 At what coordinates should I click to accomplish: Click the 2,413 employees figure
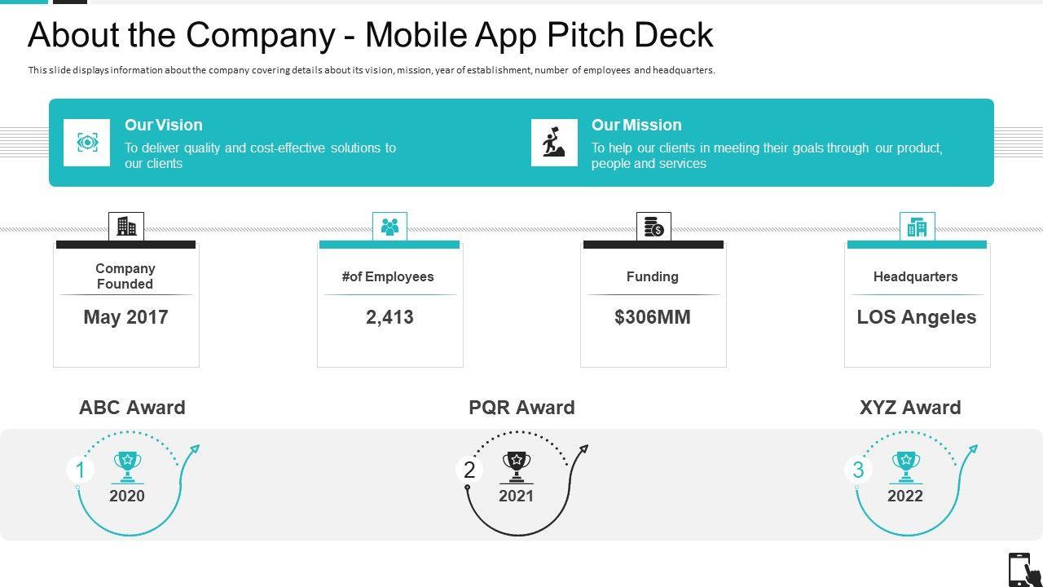[x=389, y=317]
